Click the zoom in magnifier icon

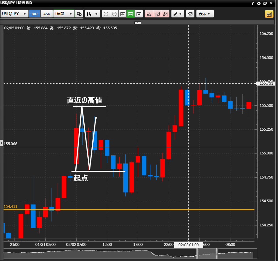tap(106, 14)
